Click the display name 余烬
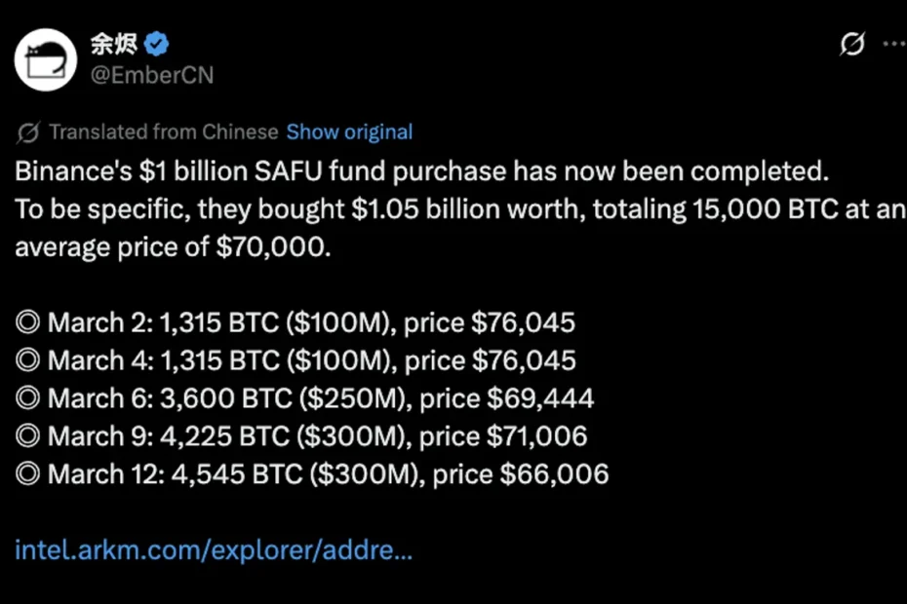Viewport: 907px width, 604px height. [x=114, y=44]
